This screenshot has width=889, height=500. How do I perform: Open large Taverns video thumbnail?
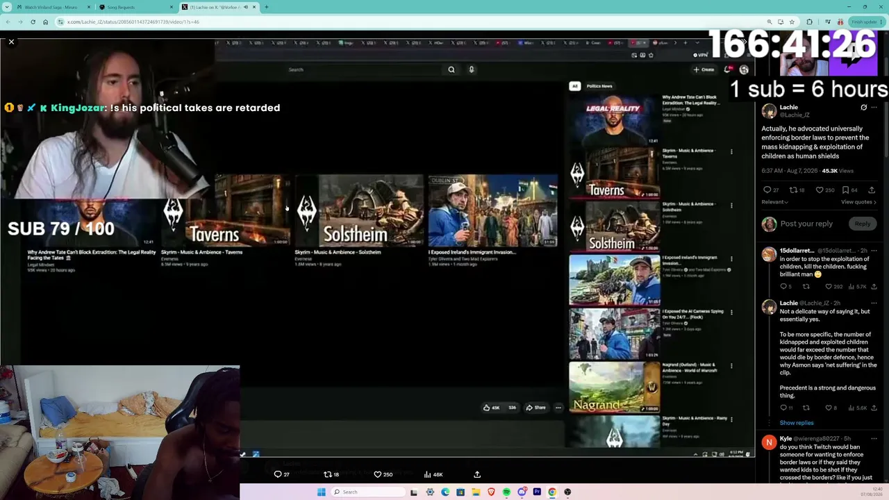(226, 210)
